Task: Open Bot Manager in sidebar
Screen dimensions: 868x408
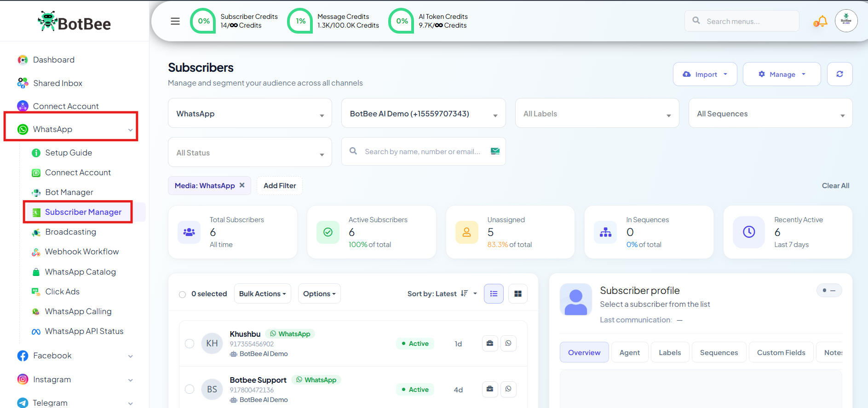Action: click(63, 192)
